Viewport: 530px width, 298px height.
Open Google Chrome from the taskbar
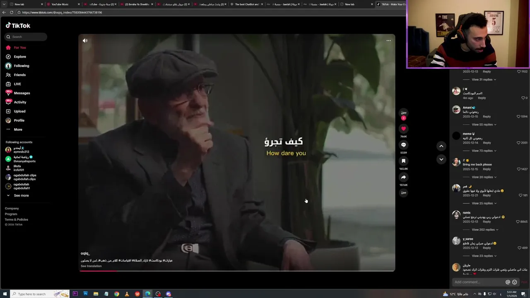click(116, 294)
